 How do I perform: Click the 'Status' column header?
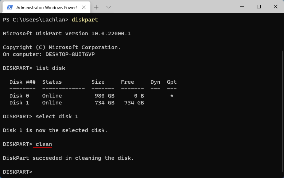pyautogui.click(x=52, y=82)
